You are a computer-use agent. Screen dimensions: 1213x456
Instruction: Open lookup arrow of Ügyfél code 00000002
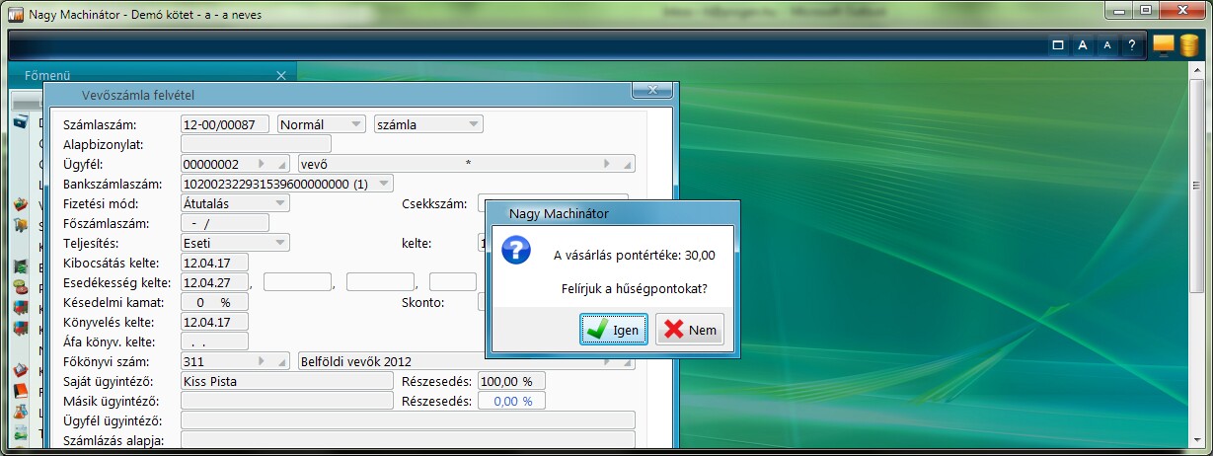point(261,163)
